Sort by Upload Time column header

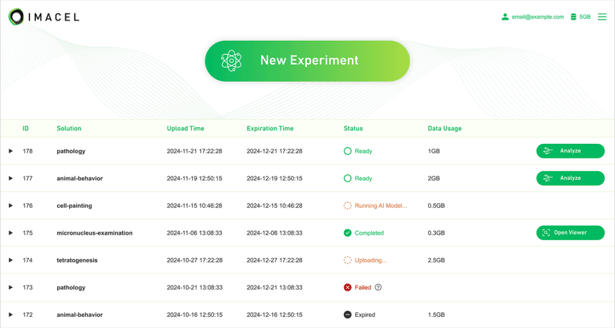click(x=185, y=128)
